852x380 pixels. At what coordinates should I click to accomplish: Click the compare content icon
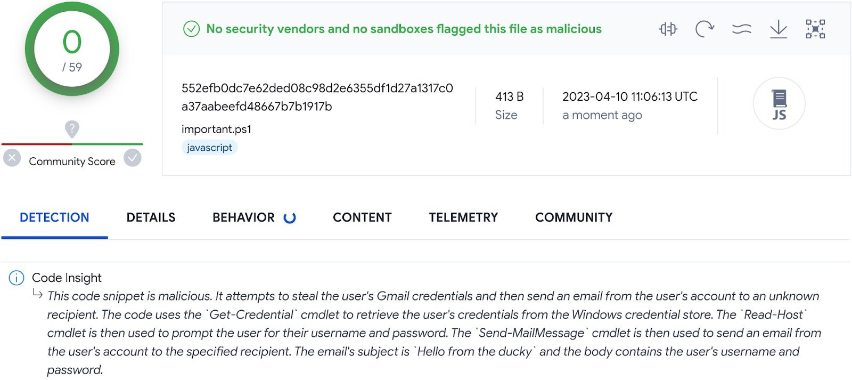(668, 29)
